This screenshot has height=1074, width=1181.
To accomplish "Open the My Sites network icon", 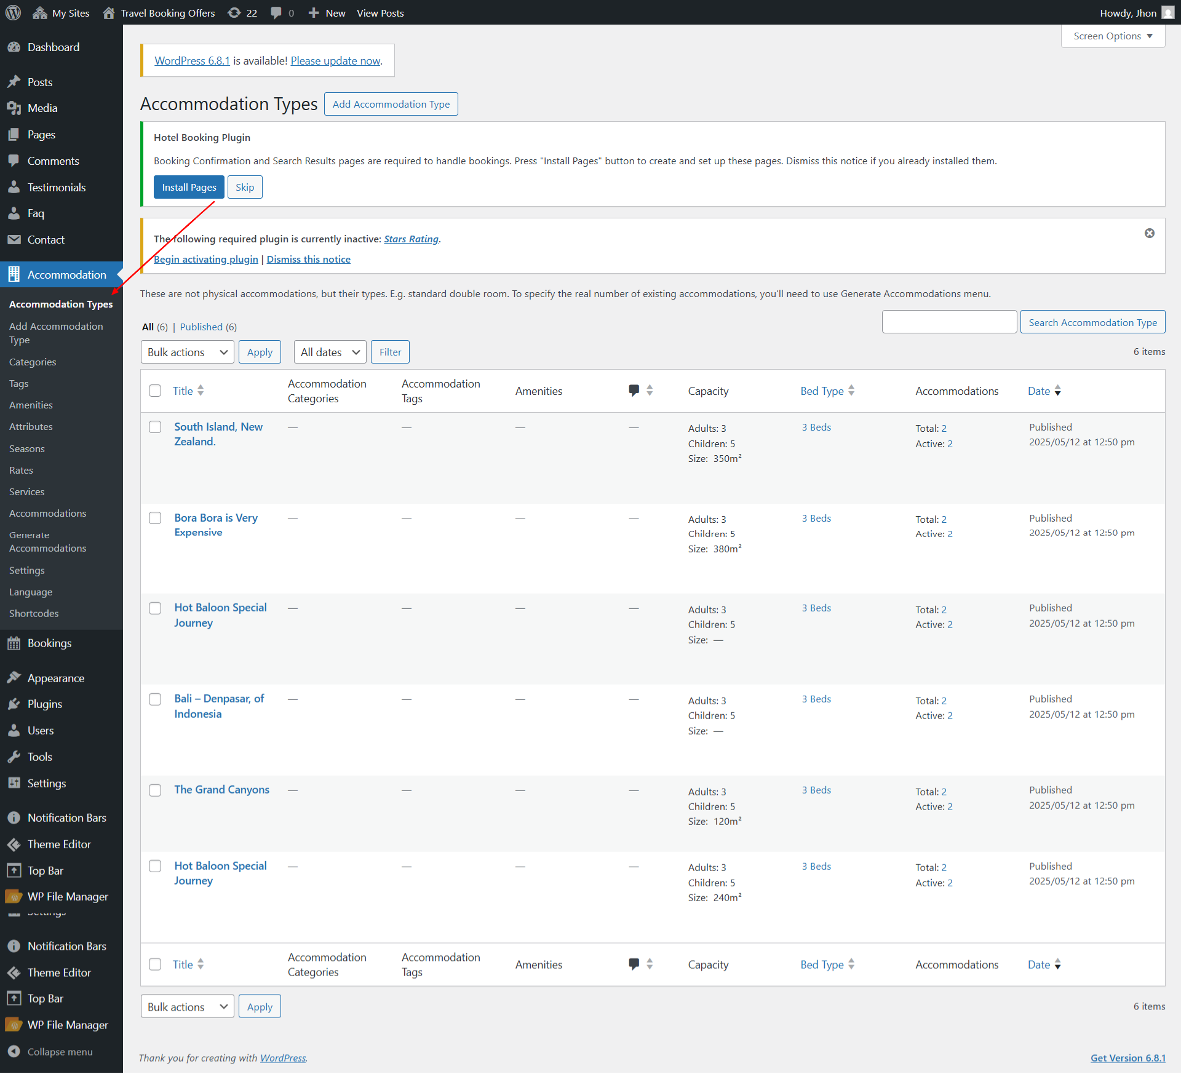I will click(40, 13).
